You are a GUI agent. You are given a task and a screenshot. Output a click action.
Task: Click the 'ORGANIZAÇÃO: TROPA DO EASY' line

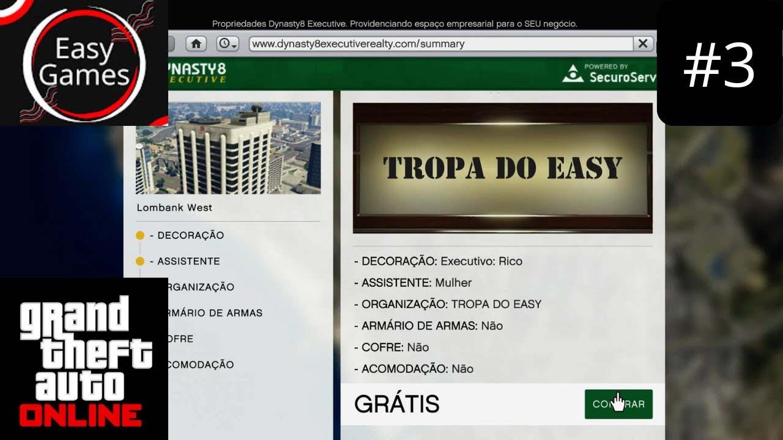coord(448,304)
